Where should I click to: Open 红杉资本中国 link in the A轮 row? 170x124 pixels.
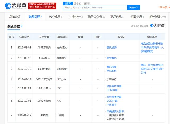point(114,97)
